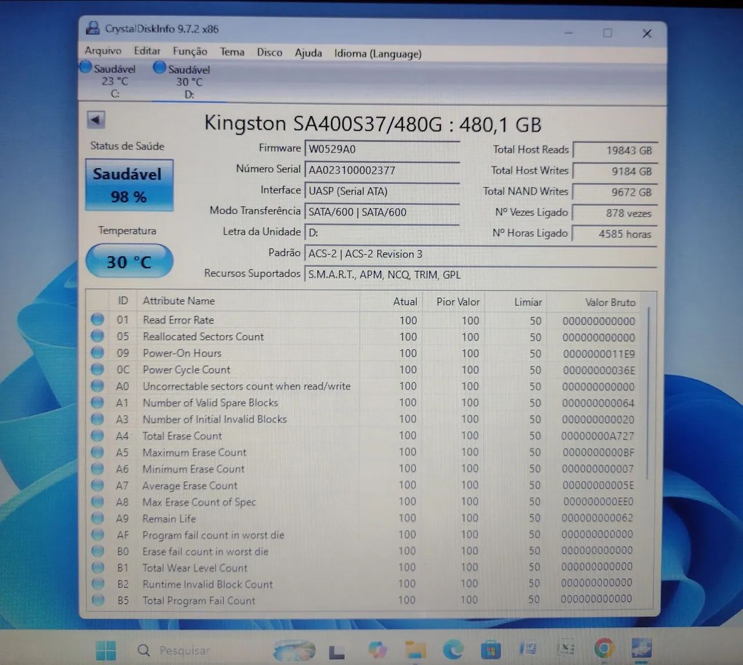
Task: Click the drive letter field D:
Action: click(x=382, y=233)
